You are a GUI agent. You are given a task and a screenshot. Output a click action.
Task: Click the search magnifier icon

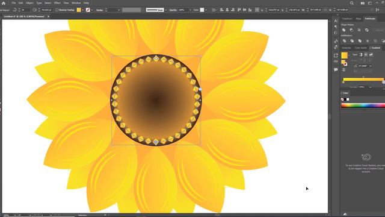click(x=352, y=3)
